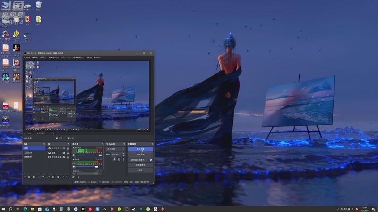Move selected scene up
378x212 pixels.
[x=39, y=177]
